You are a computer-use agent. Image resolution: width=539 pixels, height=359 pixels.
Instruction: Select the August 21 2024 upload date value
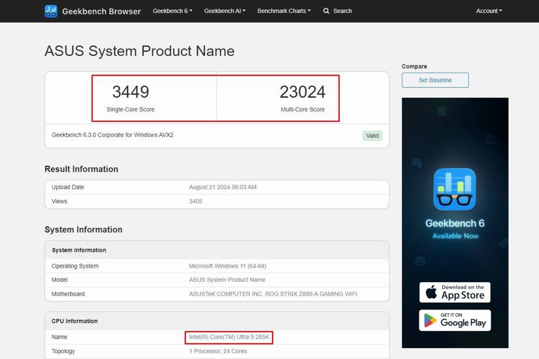point(223,187)
